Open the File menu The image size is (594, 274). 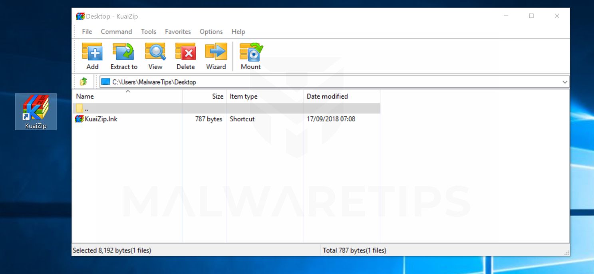(x=87, y=32)
